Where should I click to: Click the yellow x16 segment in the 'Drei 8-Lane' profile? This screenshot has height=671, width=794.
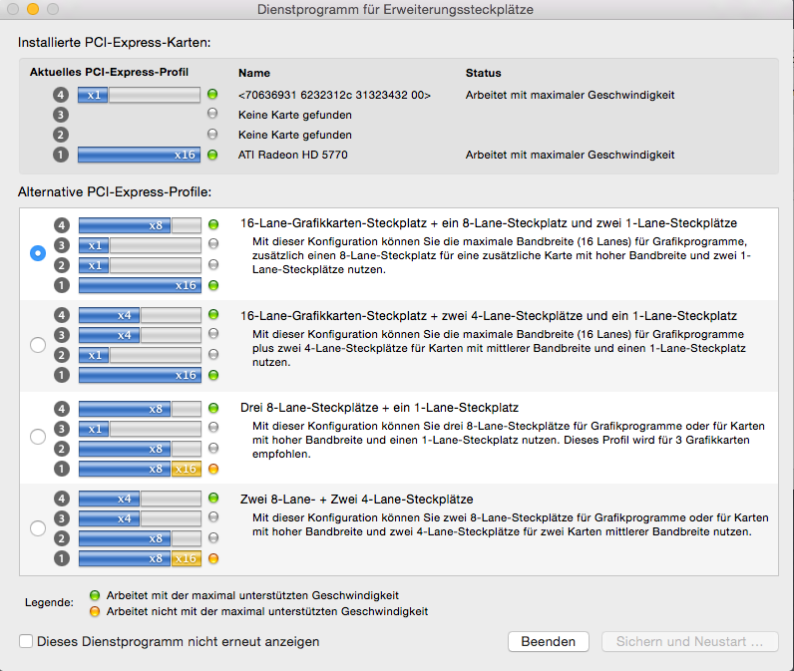coord(187,469)
